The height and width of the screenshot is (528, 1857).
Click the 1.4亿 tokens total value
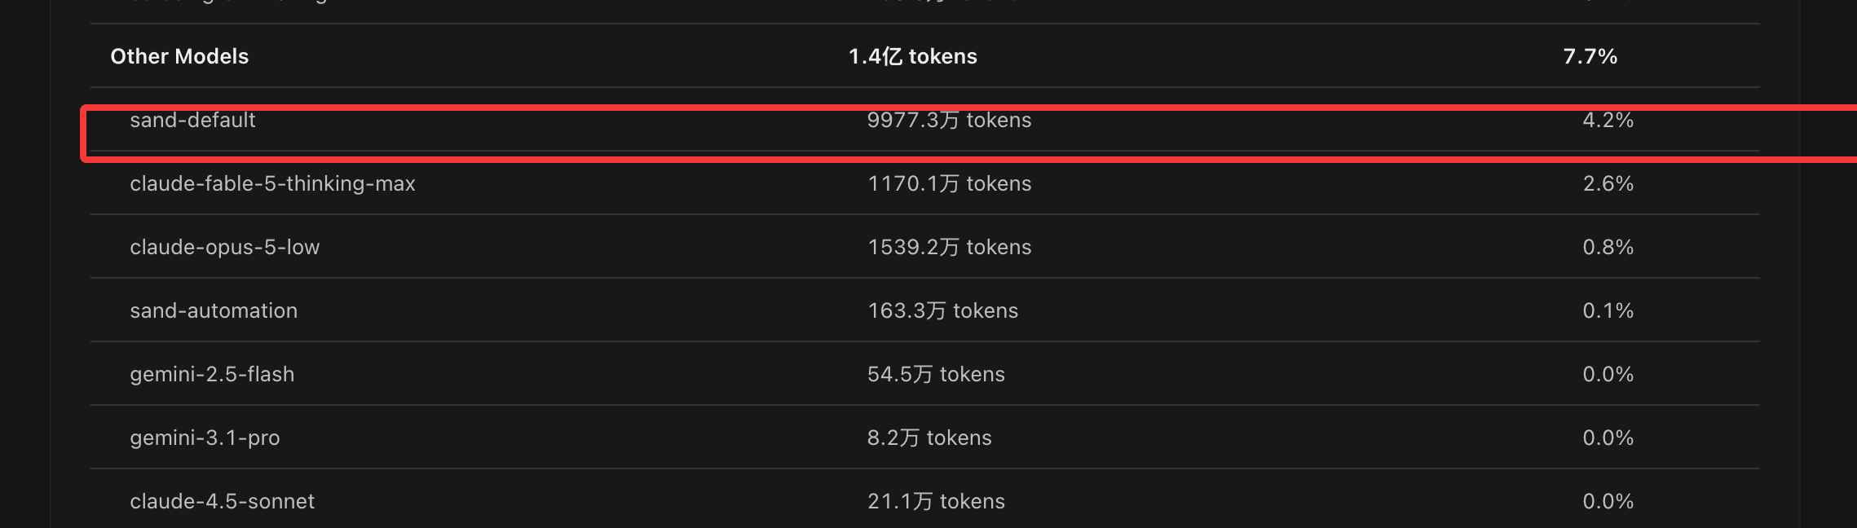[912, 56]
